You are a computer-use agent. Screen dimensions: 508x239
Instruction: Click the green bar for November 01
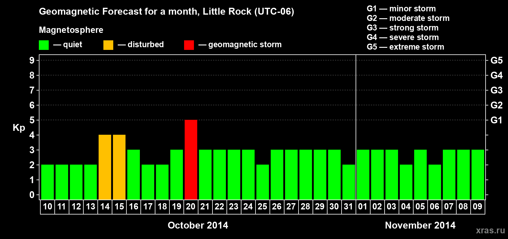[x=363, y=174]
